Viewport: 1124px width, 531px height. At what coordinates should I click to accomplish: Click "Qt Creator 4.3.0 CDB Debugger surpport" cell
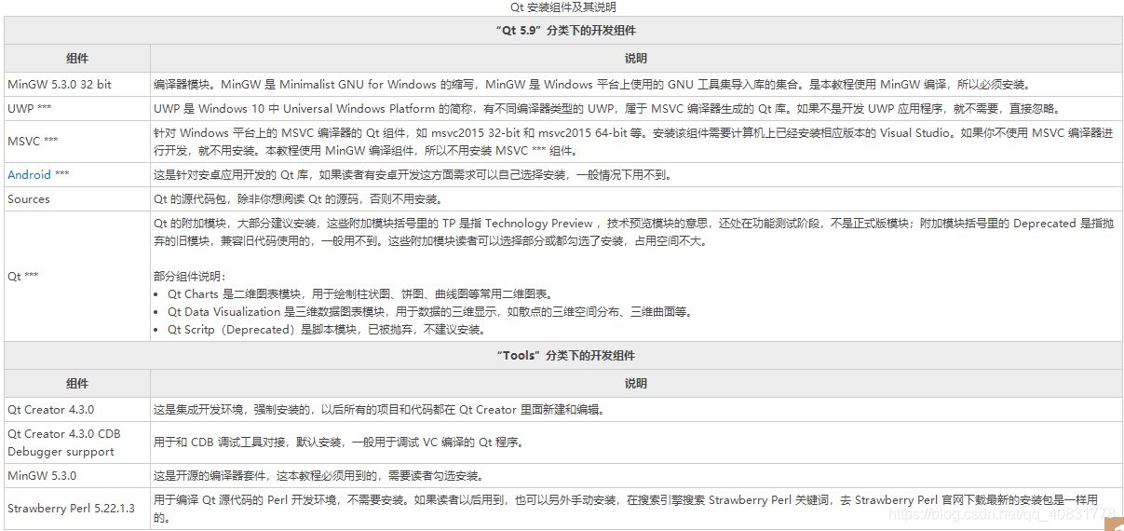coord(77,442)
